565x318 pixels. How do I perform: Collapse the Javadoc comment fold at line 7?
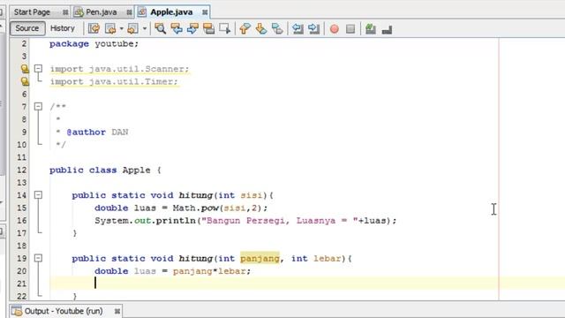tap(38, 106)
